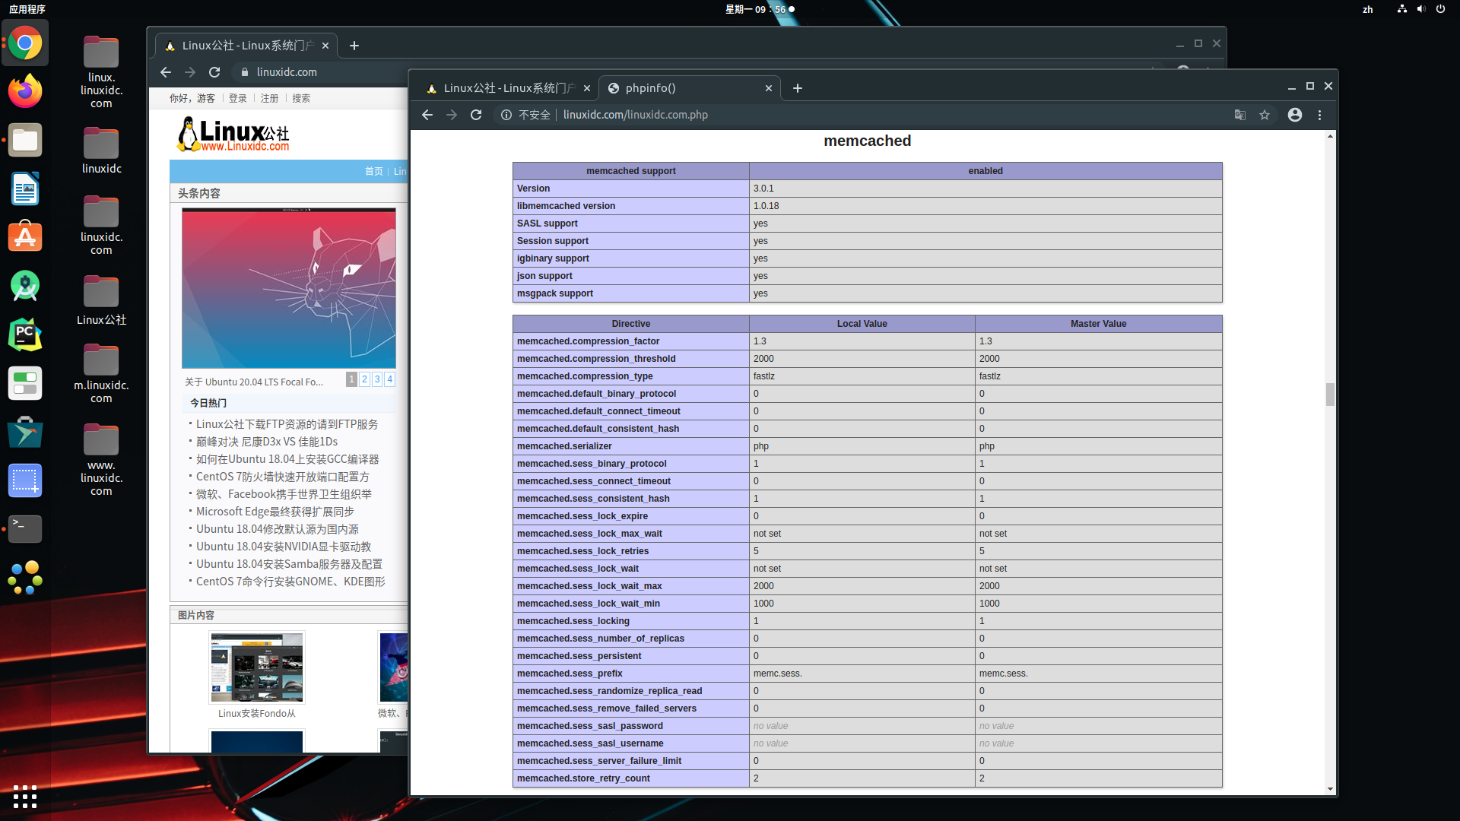The height and width of the screenshot is (821, 1460).
Task: Open the linuxidc desktop folder
Action: coord(101,151)
